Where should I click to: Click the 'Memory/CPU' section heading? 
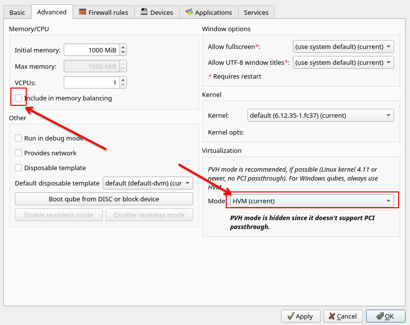[29, 29]
